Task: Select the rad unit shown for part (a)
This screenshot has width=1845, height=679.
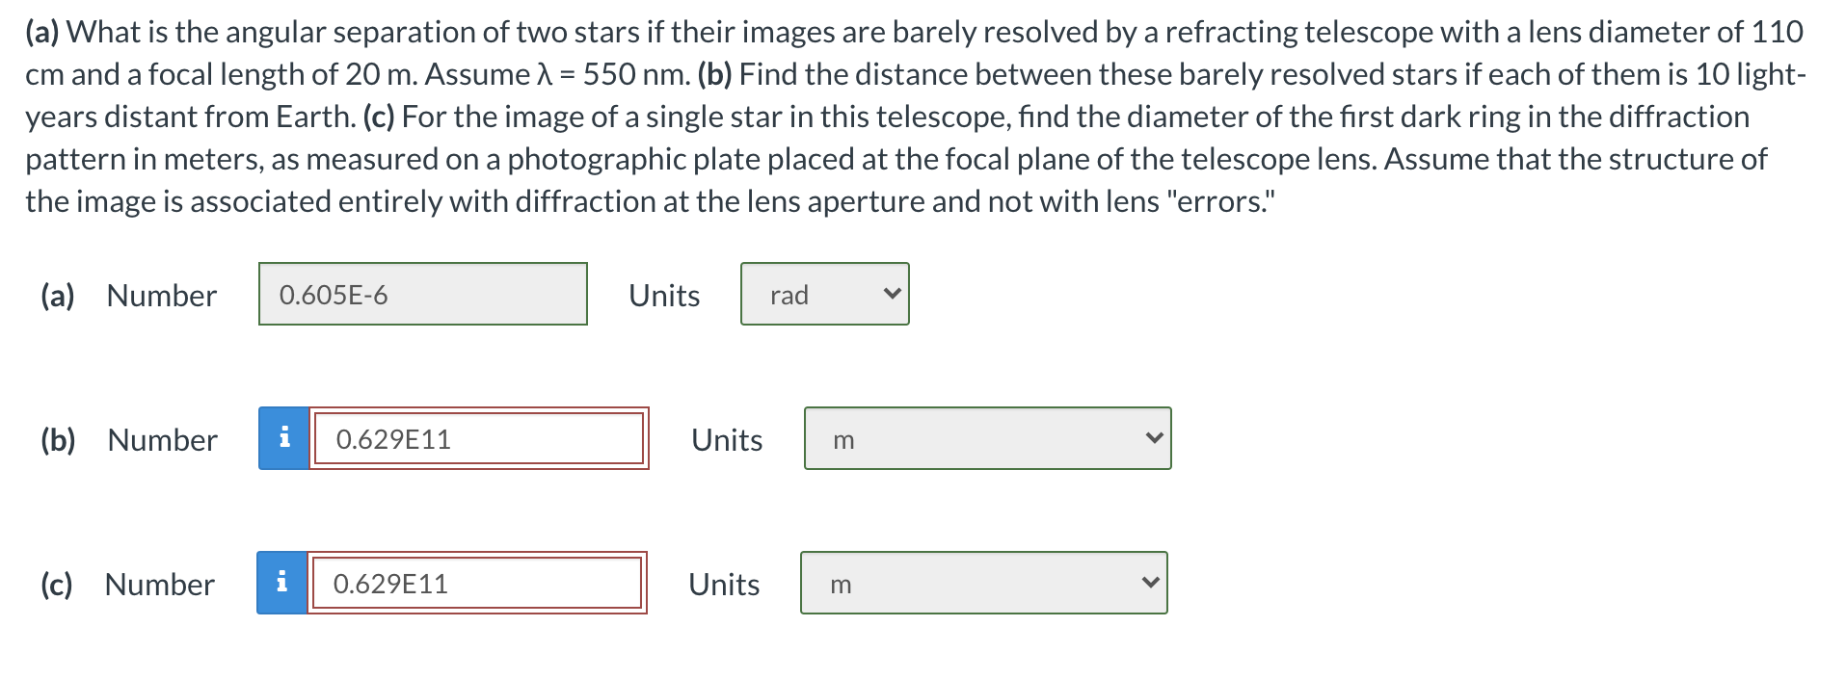Action: [x=788, y=294]
